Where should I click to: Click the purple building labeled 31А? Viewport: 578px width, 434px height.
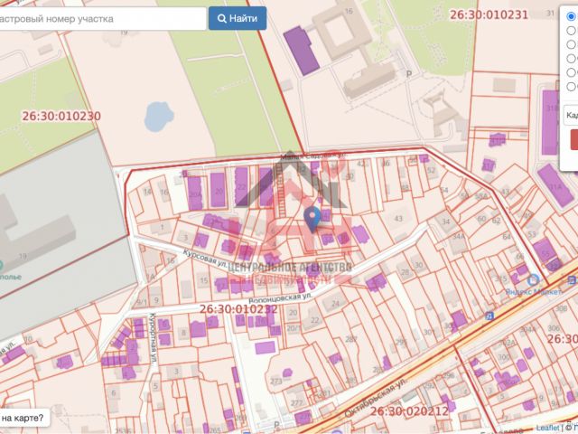point(555,186)
